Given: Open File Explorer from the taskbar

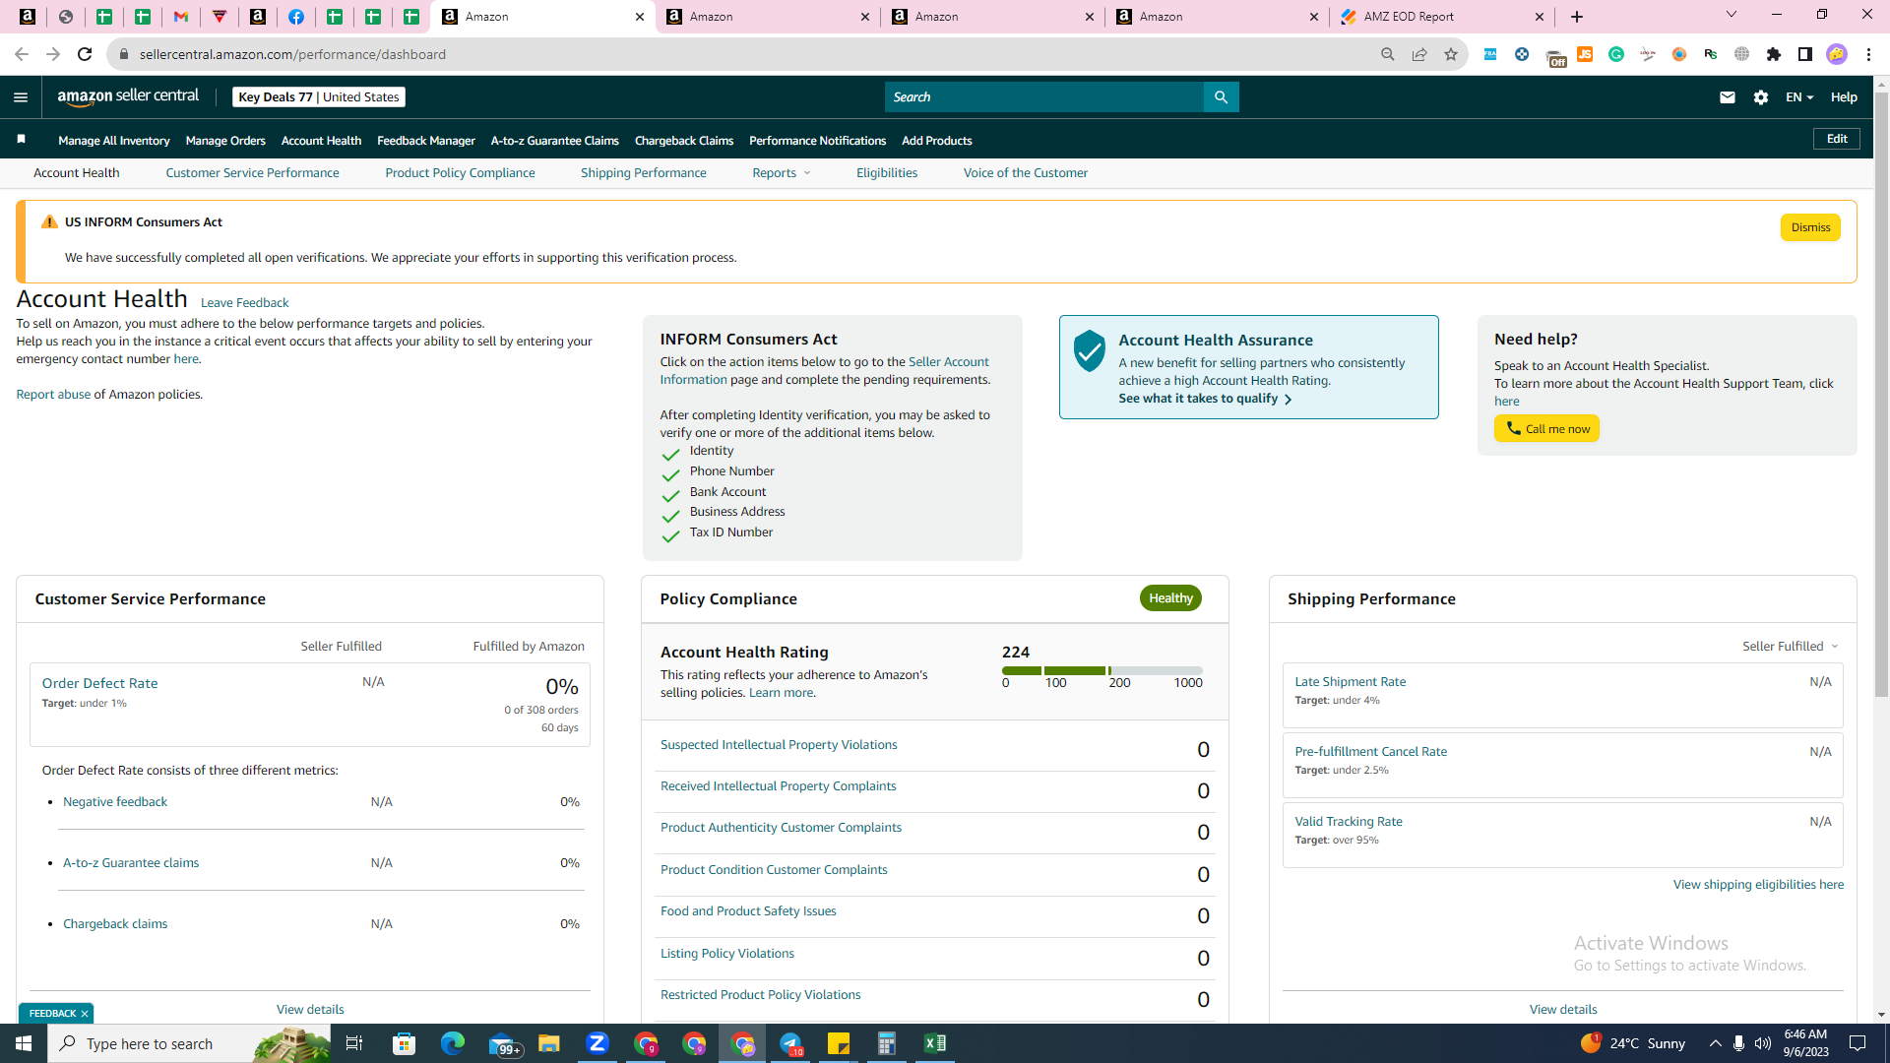Looking at the screenshot, I should pyautogui.click(x=549, y=1043).
